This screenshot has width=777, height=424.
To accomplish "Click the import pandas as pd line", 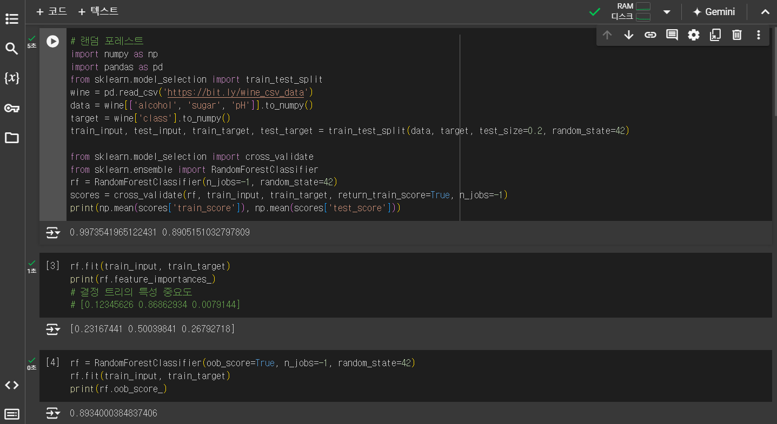I will click(116, 67).
